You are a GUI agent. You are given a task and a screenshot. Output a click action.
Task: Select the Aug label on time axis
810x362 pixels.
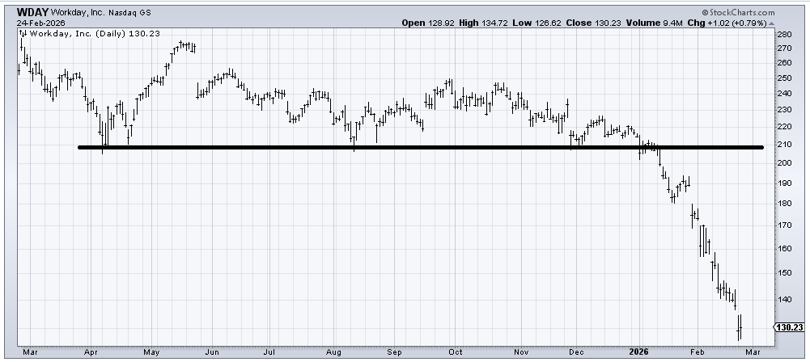332,353
